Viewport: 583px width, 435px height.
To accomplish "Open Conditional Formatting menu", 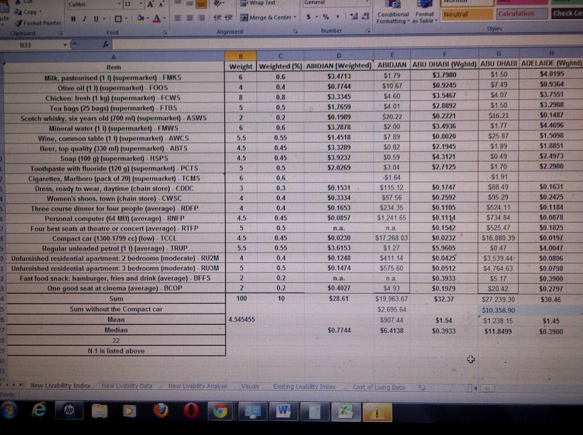I will [x=393, y=13].
